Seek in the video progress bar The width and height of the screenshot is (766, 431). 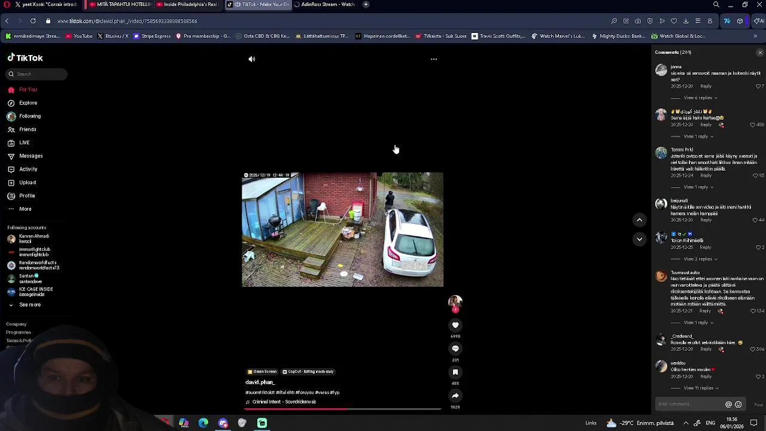click(343, 409)
